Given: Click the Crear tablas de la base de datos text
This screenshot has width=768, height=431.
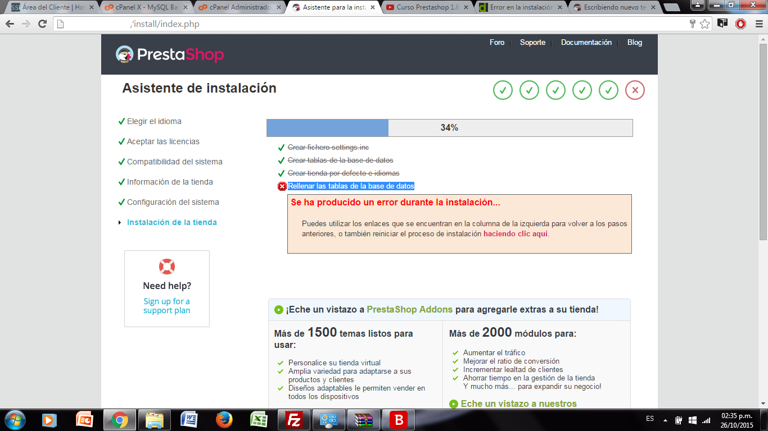Looking at the screenshot, I should point(341,161).
